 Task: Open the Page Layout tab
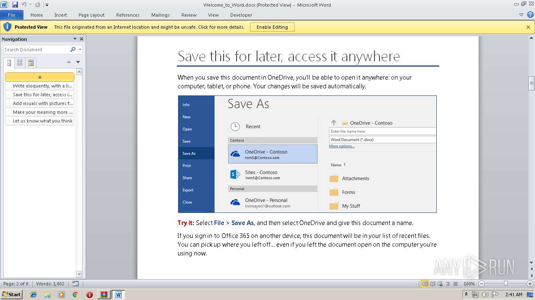(x=92, y=15)
